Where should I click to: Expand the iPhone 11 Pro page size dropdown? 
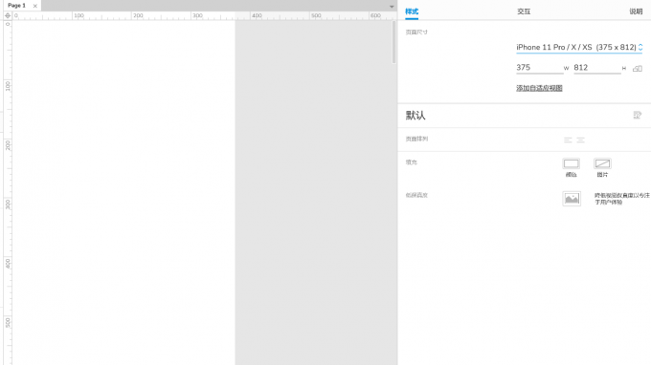pyautogui.click(x=579, y=47)
